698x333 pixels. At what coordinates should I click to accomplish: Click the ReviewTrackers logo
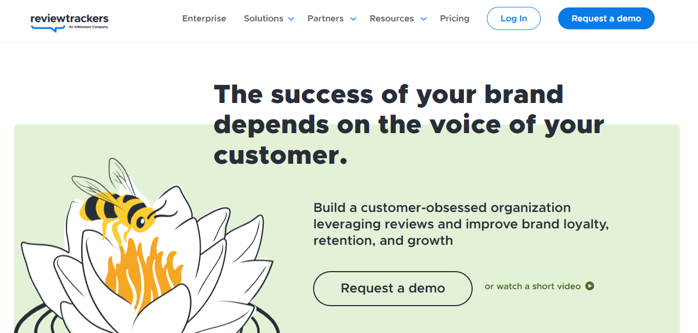tap(69, 19)
